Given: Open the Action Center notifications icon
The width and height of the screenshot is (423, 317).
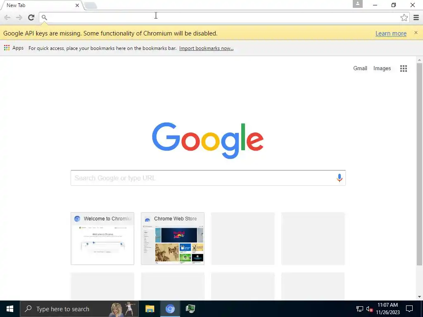Looking at the screenshot, I should tap(409, 309).
